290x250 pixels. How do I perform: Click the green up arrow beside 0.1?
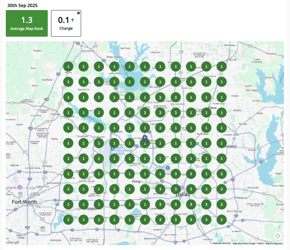click(x=72, y=20)
